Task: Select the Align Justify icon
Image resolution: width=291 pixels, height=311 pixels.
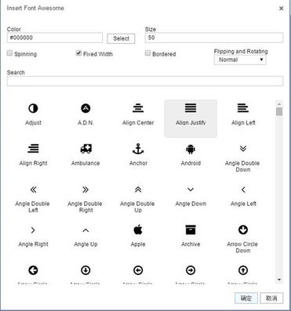Action: (x=191, y=108)
